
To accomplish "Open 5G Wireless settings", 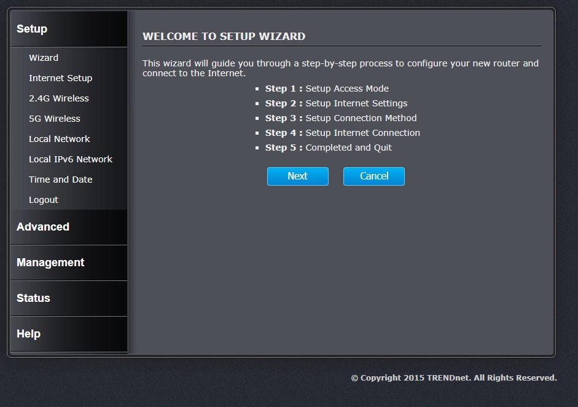I will (x=54, y=119).
